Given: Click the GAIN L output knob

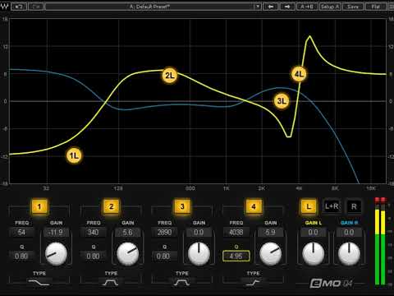Looking at the screenshot, I should [314, 254].
